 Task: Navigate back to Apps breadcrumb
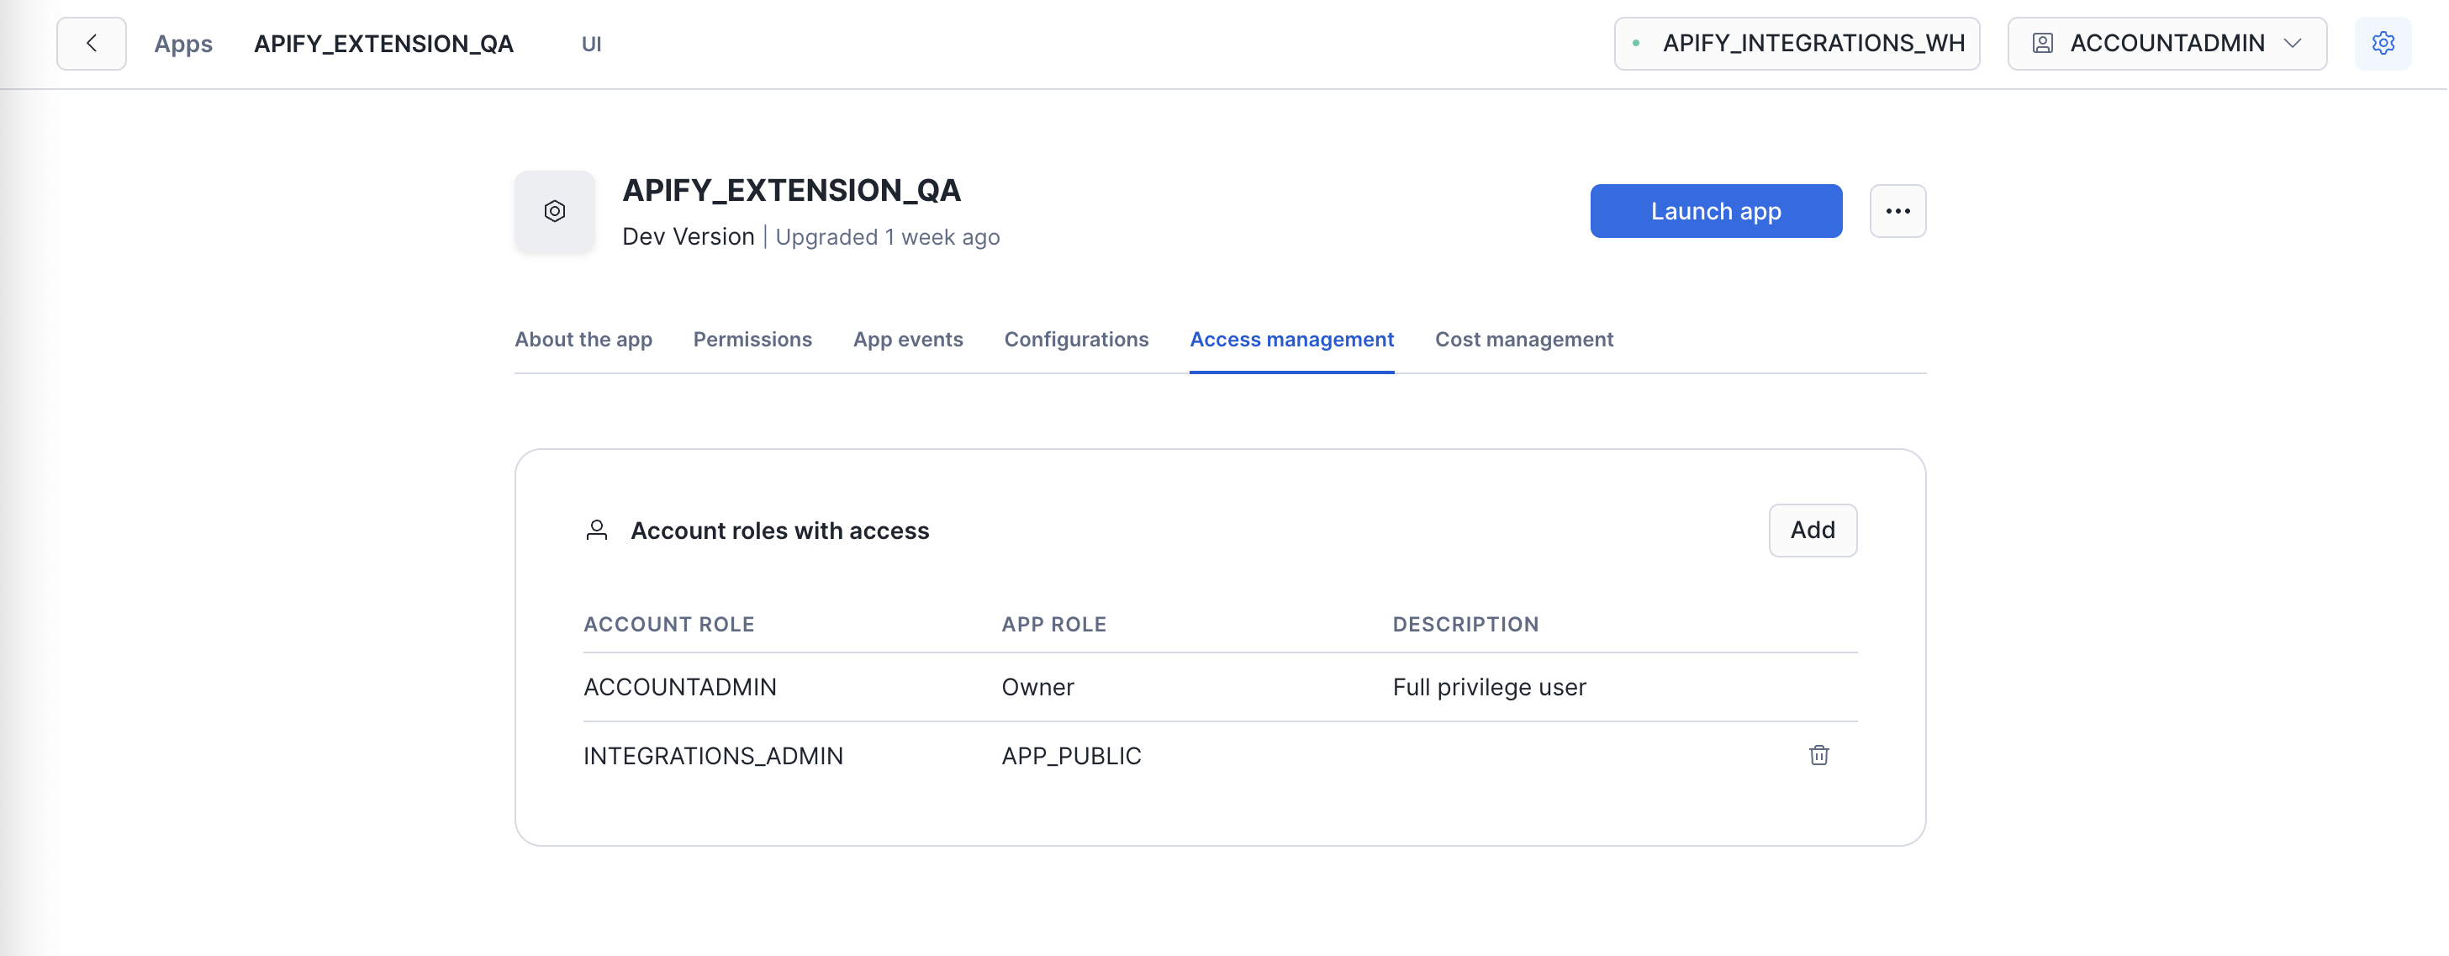click(x=183, y=43)
